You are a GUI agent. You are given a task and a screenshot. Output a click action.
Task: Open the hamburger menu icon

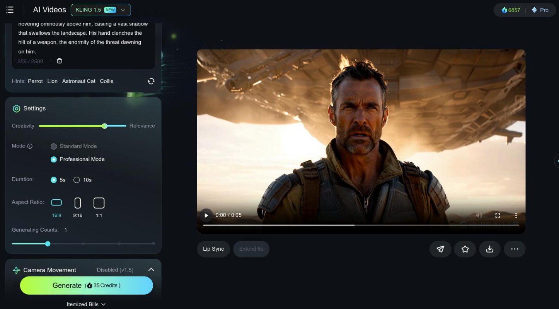10,10
